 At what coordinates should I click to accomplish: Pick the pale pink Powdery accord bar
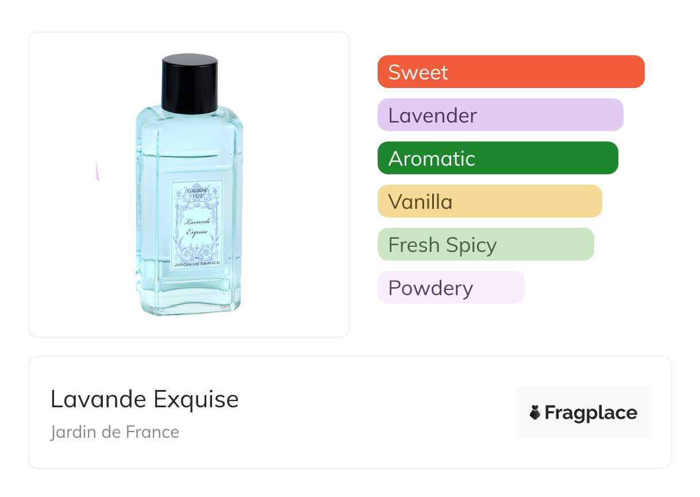point(451,288)
